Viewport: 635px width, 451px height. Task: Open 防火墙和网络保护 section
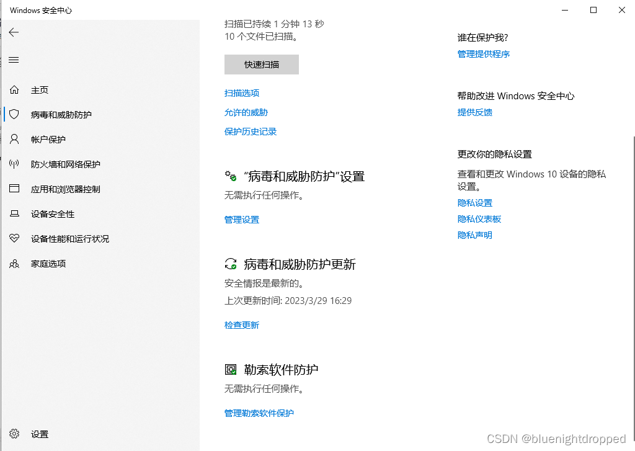click(66, 164)
